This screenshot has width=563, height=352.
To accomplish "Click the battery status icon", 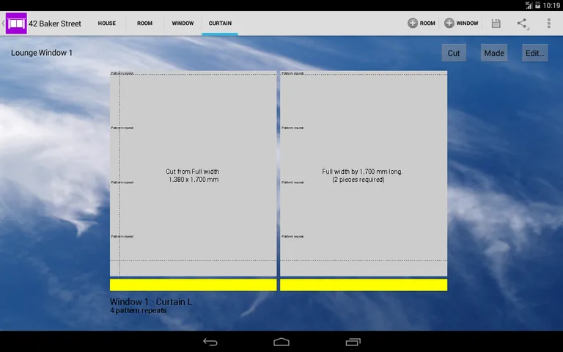I will 537,5.
